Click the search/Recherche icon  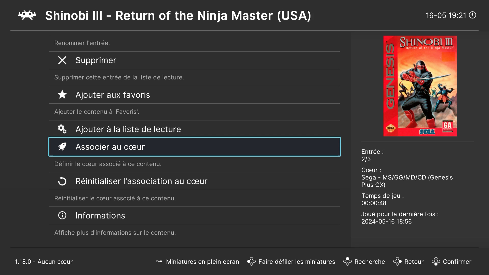click(x=347, y=262)
